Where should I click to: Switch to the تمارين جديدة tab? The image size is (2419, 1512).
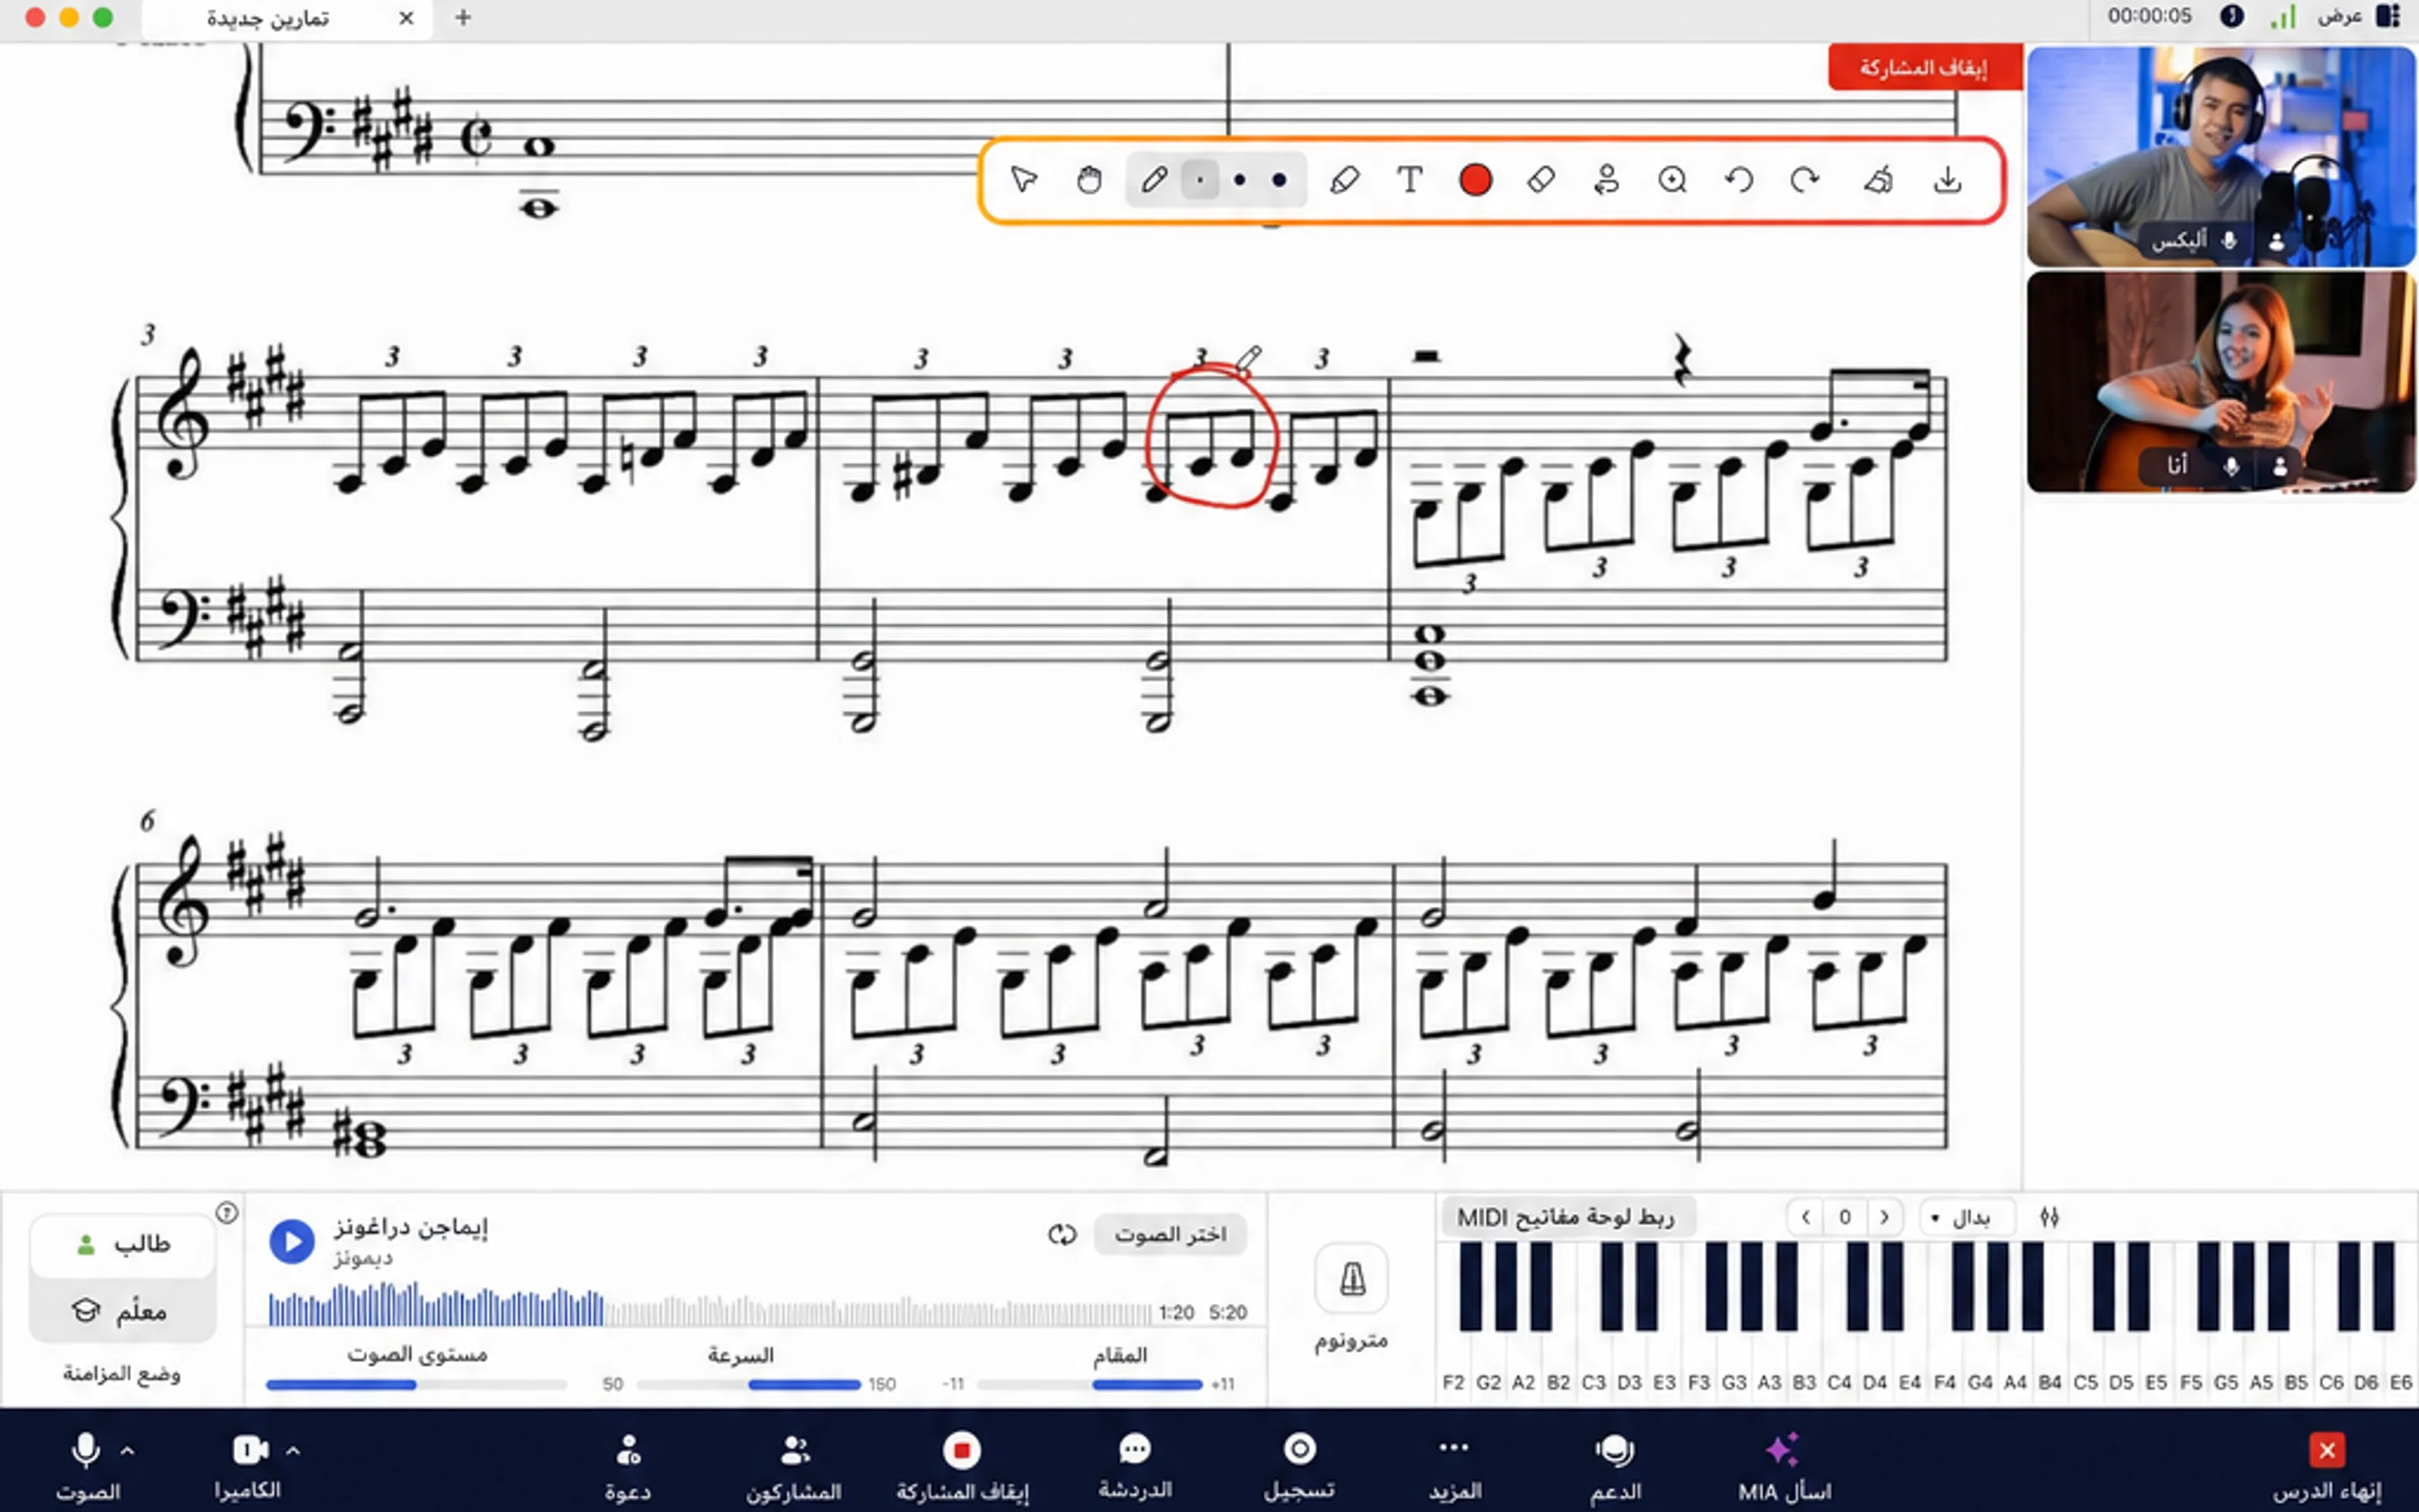coord(288,18)
